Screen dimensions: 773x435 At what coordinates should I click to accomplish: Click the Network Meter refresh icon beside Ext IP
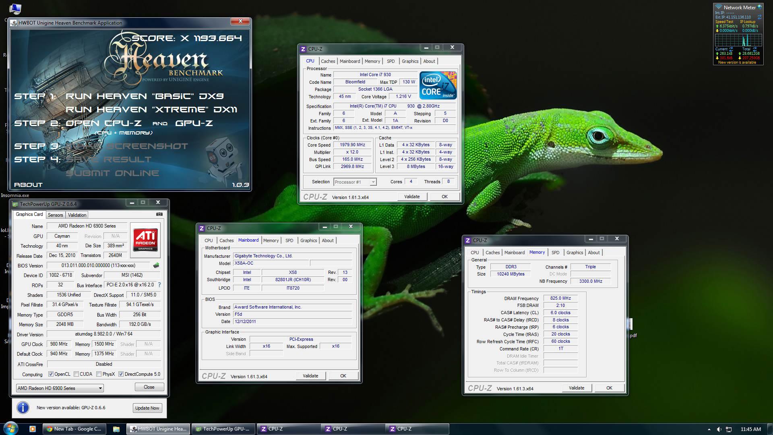click(759, 17)
